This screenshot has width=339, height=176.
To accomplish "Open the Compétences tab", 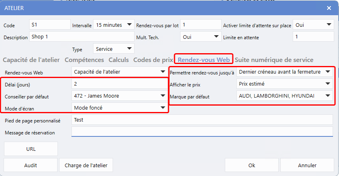I will coord(84,60).
